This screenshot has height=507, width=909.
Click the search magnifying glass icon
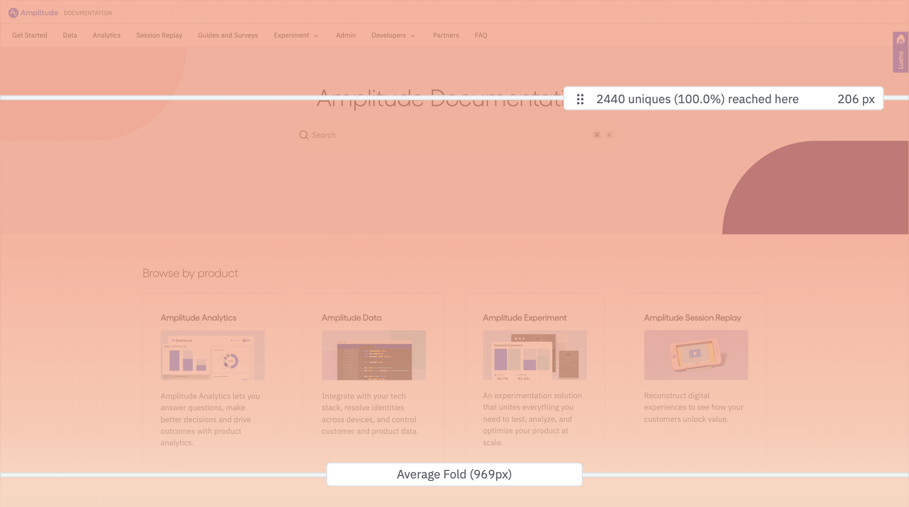304,135
